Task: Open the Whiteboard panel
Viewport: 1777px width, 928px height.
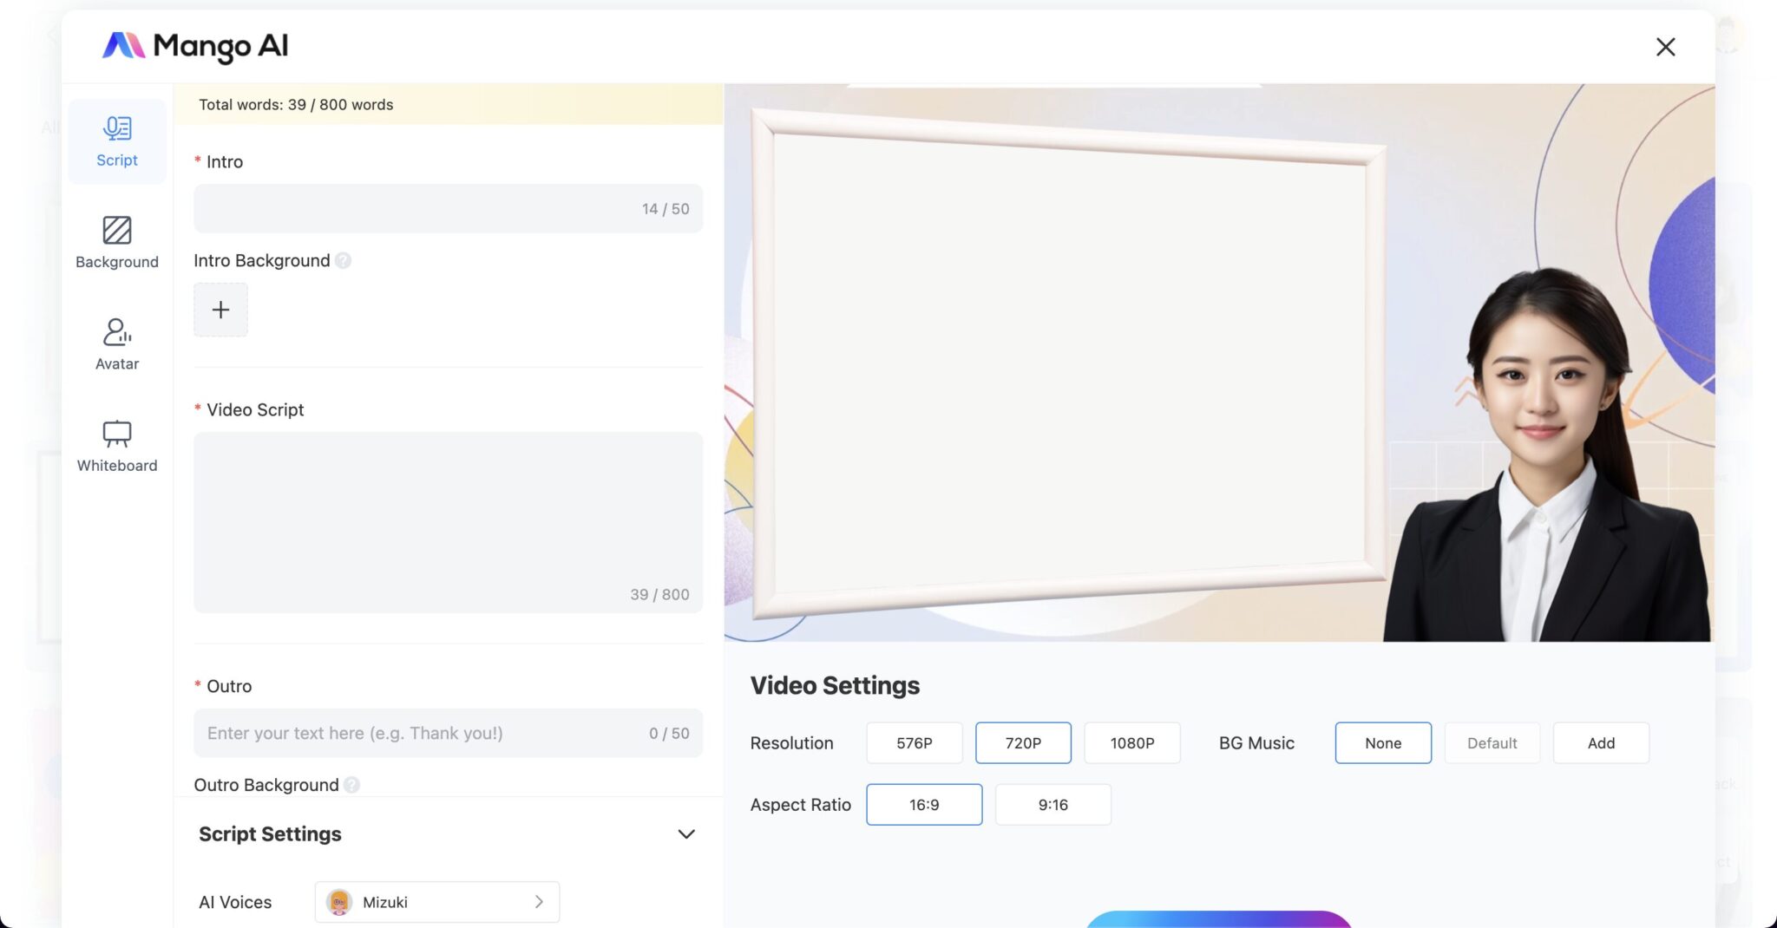Action: click(x=116, y=445)
